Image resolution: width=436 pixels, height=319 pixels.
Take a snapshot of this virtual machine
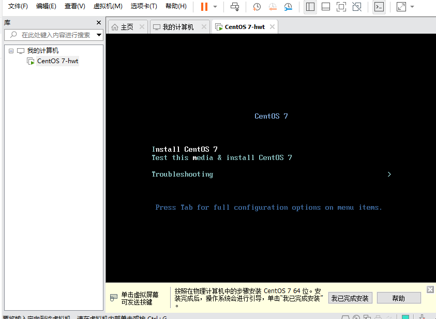pos(257,7)
